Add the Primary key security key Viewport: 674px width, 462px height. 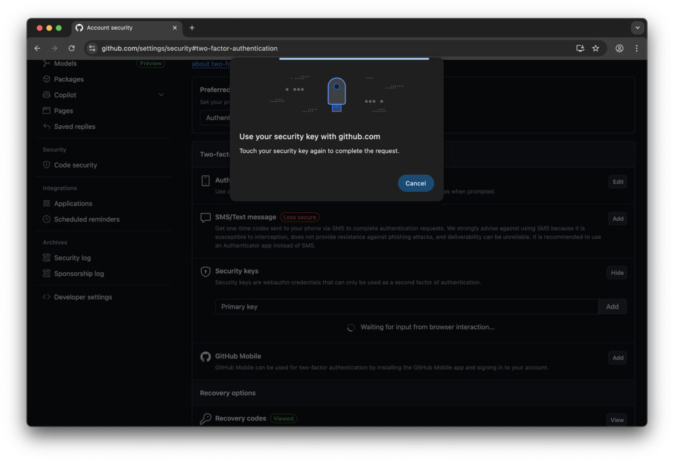(x=612, y=306)
